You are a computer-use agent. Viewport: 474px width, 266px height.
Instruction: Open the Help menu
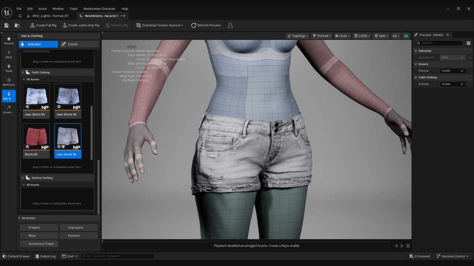(x=125, y=9)
